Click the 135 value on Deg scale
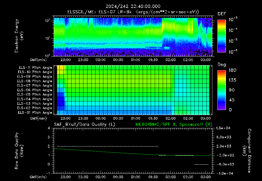This screenshot has height=181, width=262. [232, 80]
